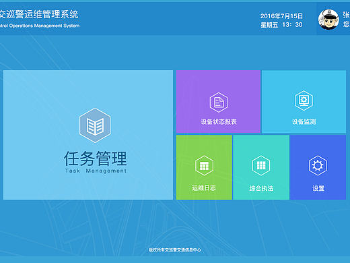Click the 综合执法 grid icon
This screenshot has height=263, width=350.
pos(261,166)
